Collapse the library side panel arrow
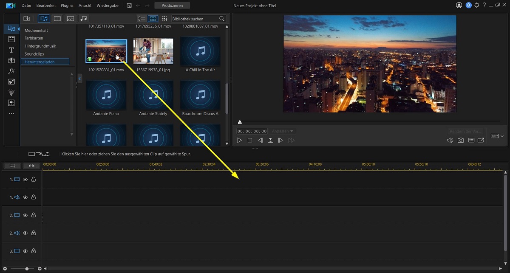510x273 pixels. click(x=79, y=79)
